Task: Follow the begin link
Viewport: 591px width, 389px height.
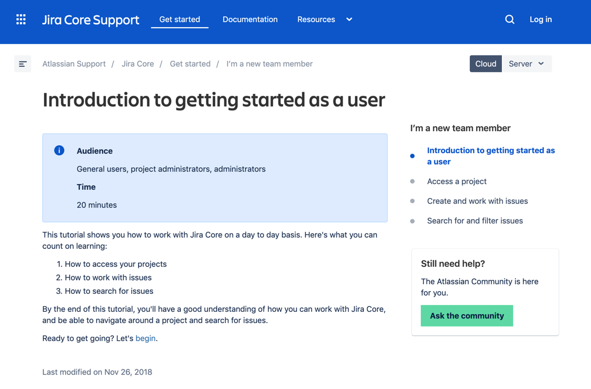Action: click(x=145, y=338)
